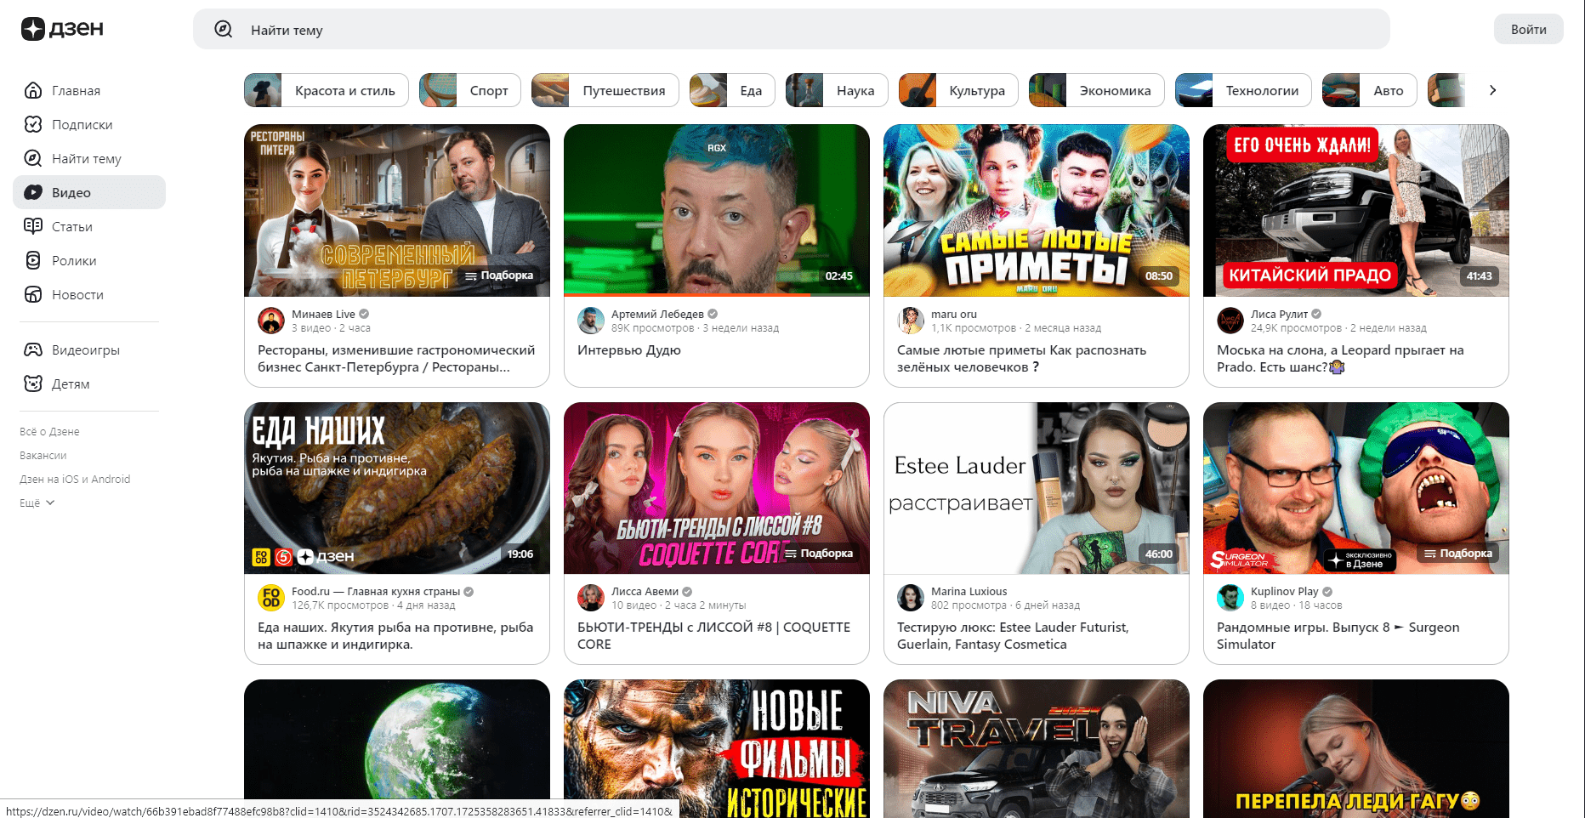
Task: Open the Видео section
Action: point(72,192)
